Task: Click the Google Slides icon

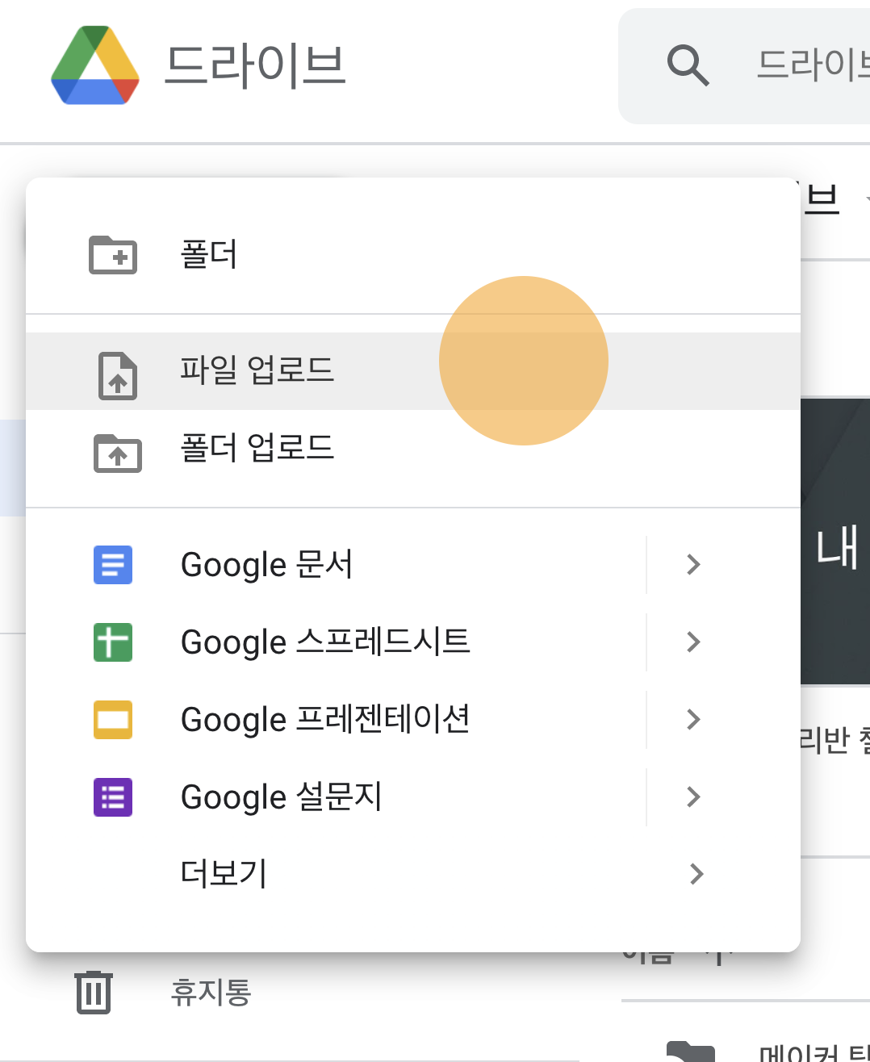Action: click(x=113, y=720)
